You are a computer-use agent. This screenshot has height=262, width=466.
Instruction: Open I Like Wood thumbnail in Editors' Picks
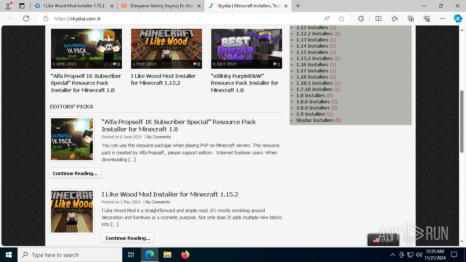(72, 211)
